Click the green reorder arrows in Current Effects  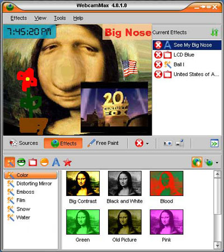click(x=214, y=32)
